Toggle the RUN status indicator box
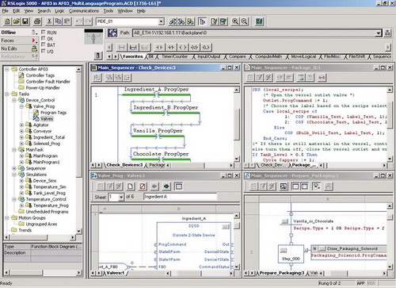396x288 pixels. coord(44,32)
